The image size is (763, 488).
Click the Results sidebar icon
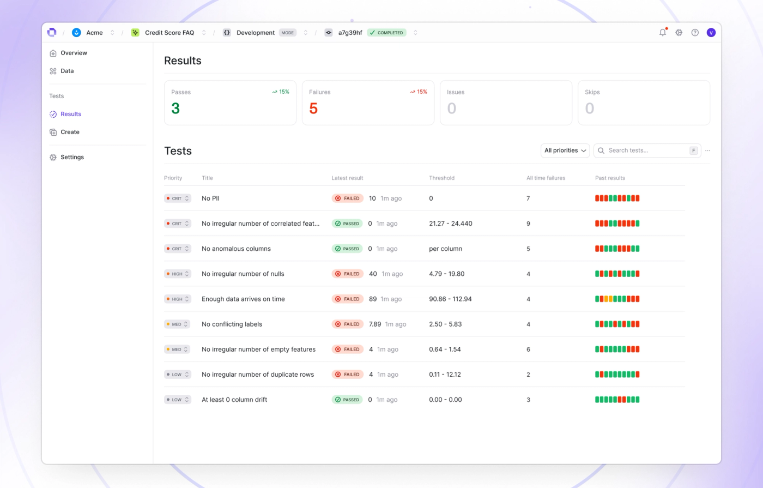(x=53, y=115)
